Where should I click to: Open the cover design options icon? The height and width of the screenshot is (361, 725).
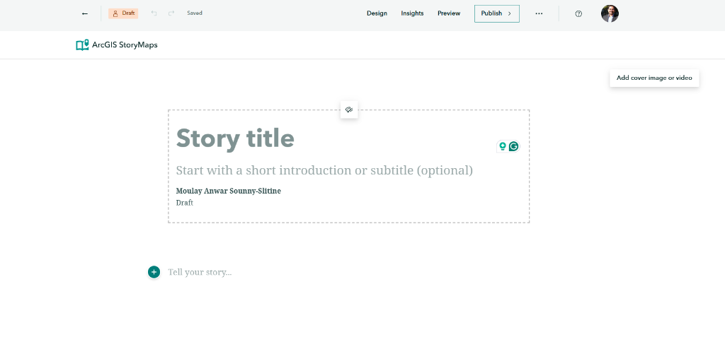349,110
